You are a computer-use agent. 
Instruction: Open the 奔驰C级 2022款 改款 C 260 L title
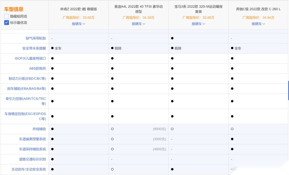click(258, 9)
